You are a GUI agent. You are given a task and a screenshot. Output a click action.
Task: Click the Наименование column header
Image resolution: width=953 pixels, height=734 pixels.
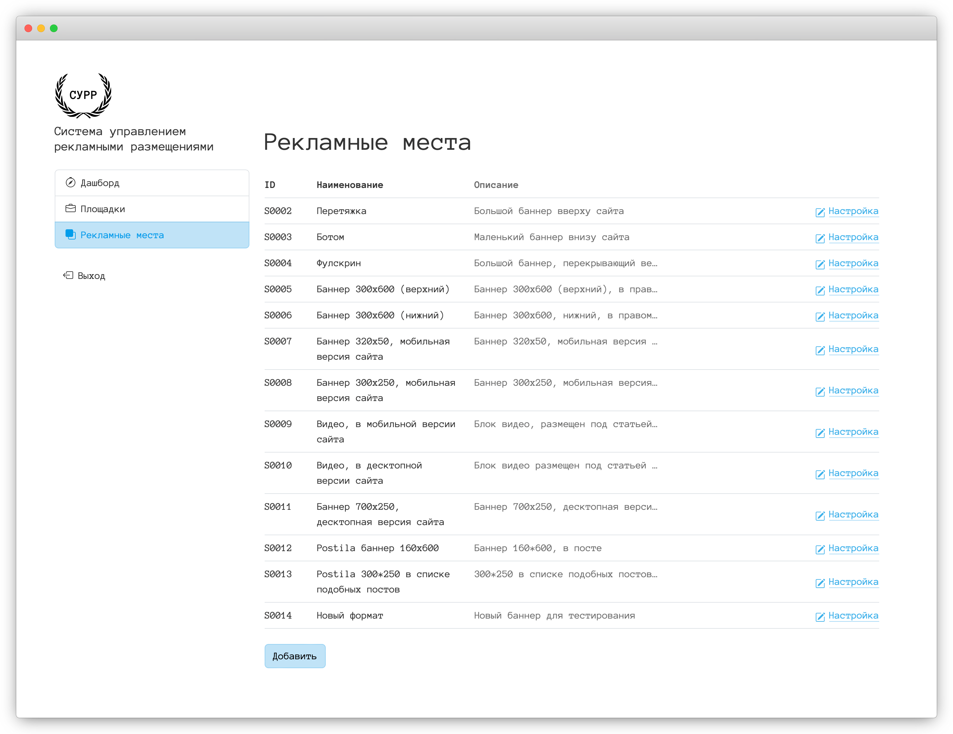click(350, 185)
